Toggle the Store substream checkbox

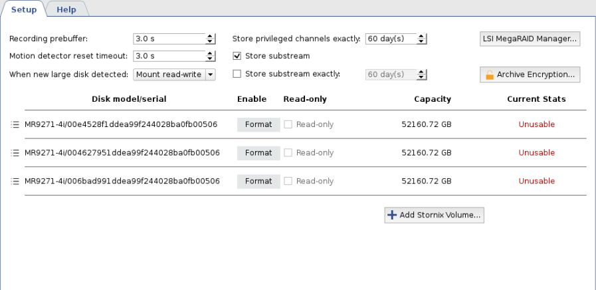pos(237,56)
